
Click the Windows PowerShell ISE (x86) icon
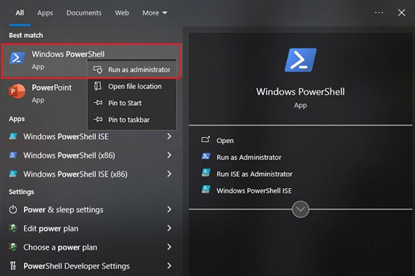[13, 174]
